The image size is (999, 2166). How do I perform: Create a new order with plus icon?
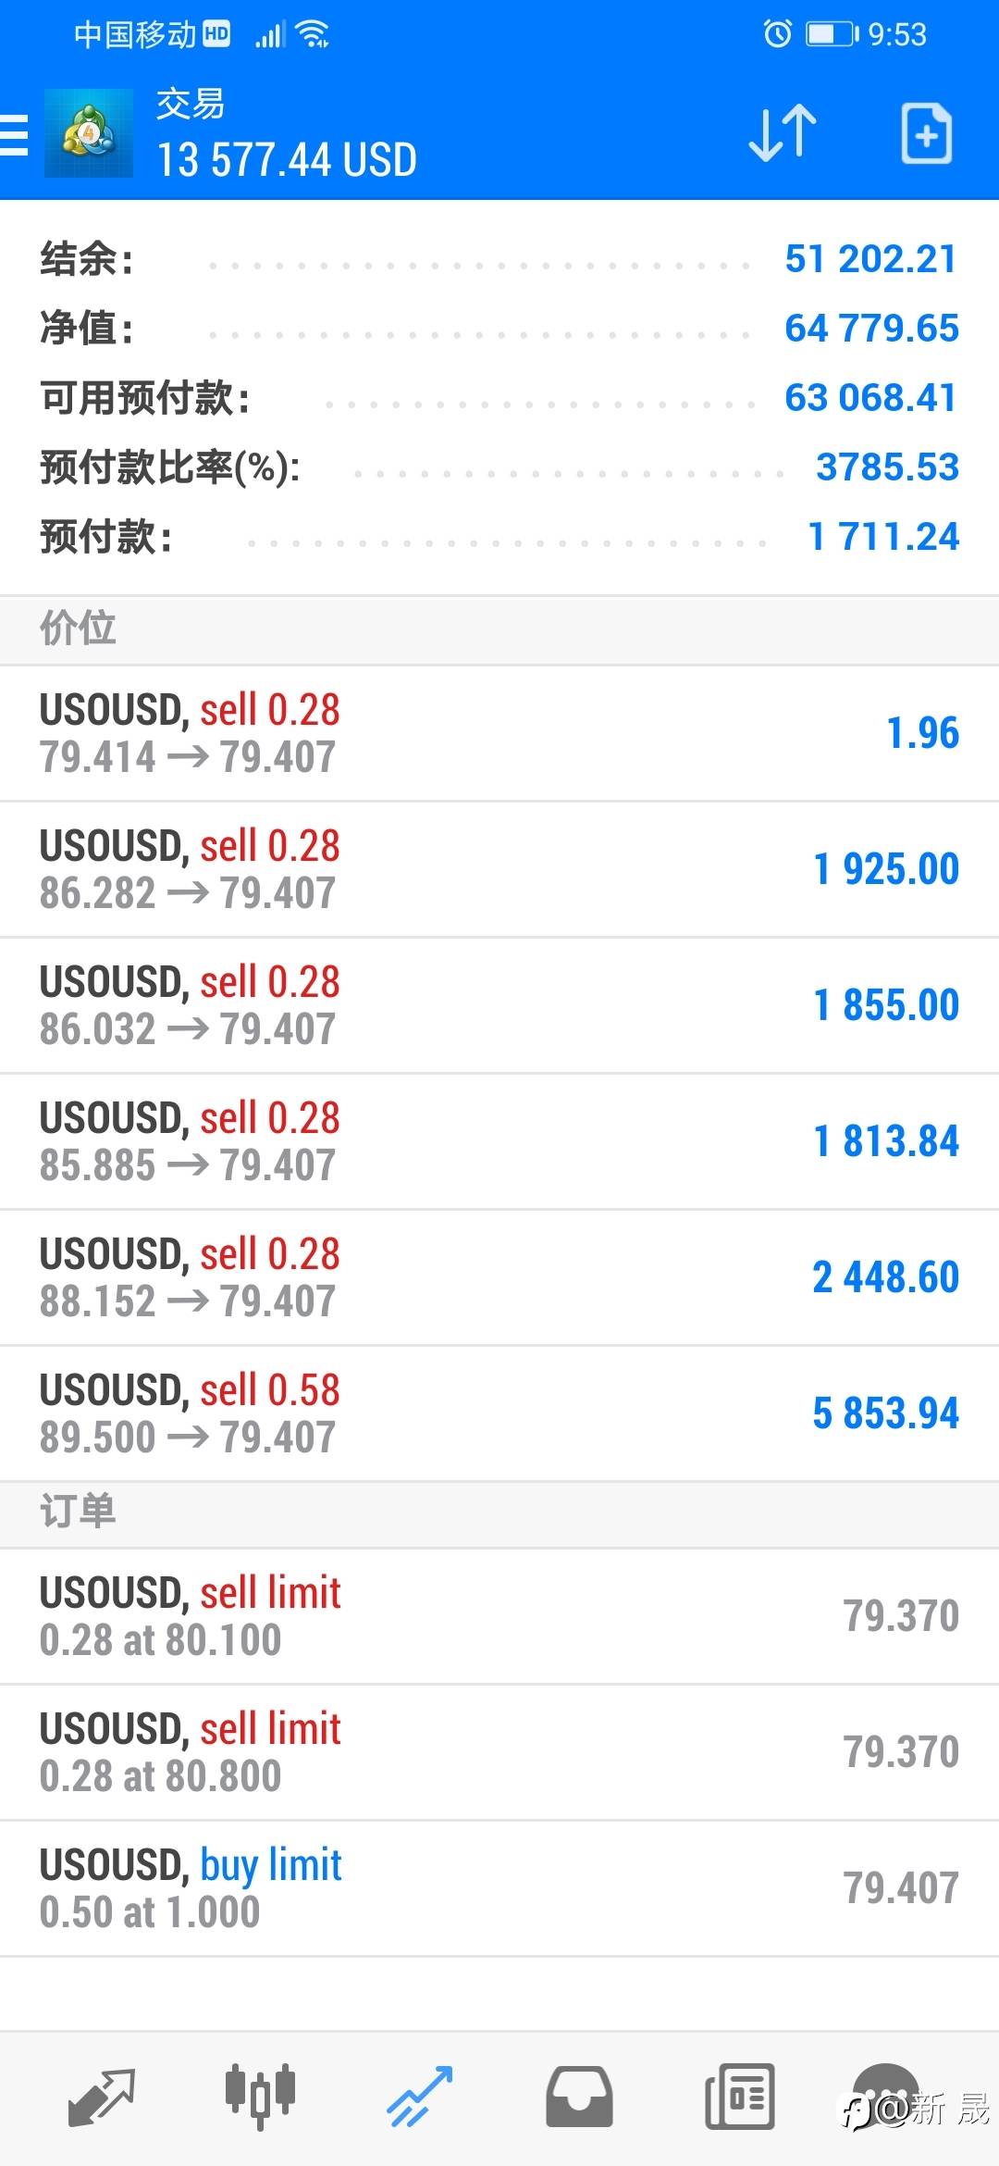click(926, 135)
